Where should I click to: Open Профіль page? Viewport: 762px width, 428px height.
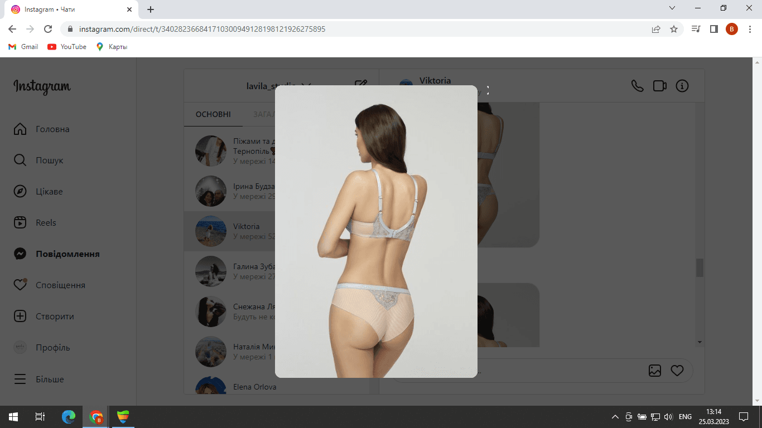(42, 348)
